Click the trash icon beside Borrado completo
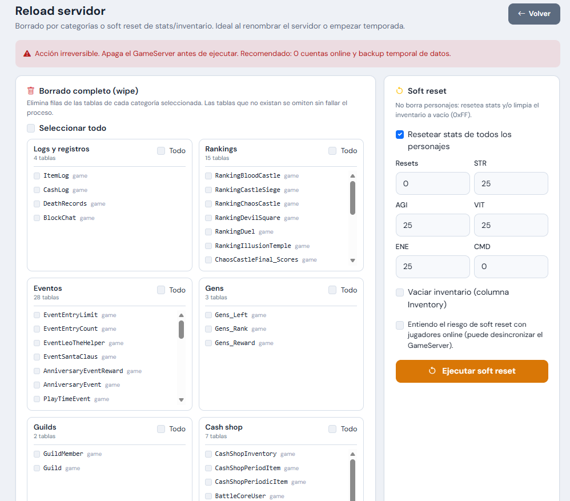Viewport: 570px width, 501px height. pyautogui.click(x=31, y=90)
